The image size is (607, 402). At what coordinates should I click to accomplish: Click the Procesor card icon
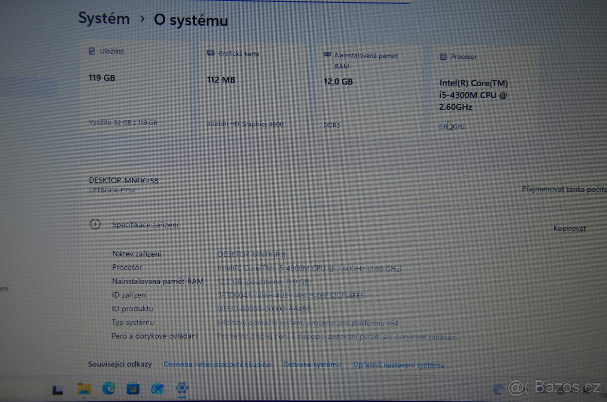click(x=444, y=57)
